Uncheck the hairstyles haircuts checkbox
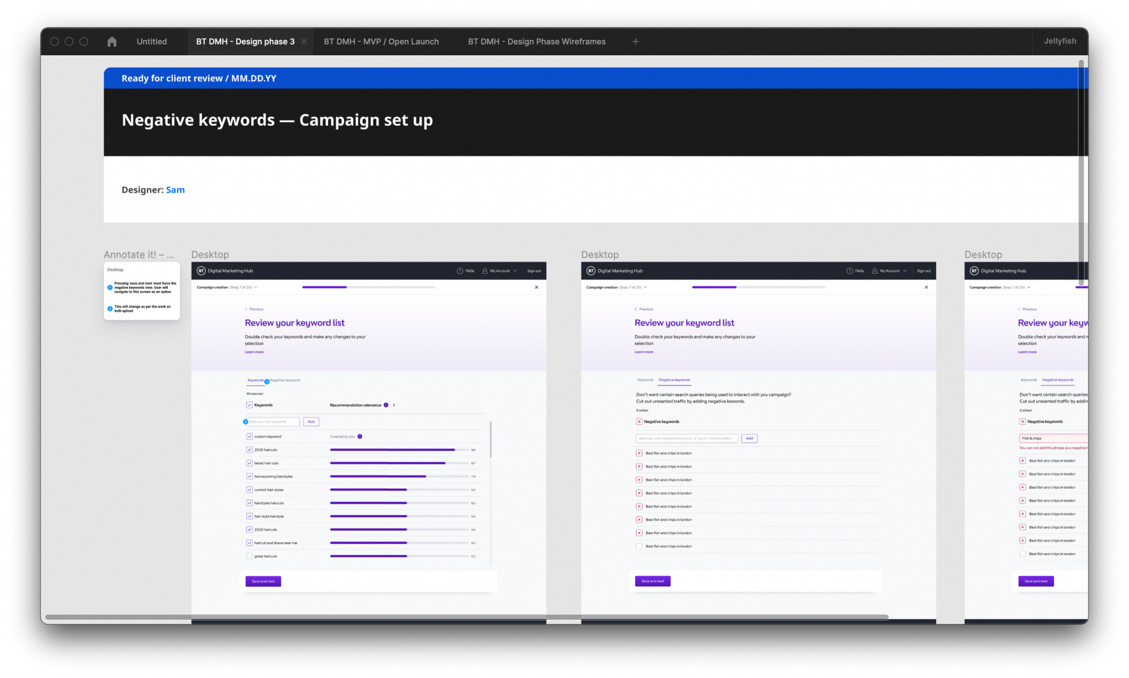 (249, 503)
